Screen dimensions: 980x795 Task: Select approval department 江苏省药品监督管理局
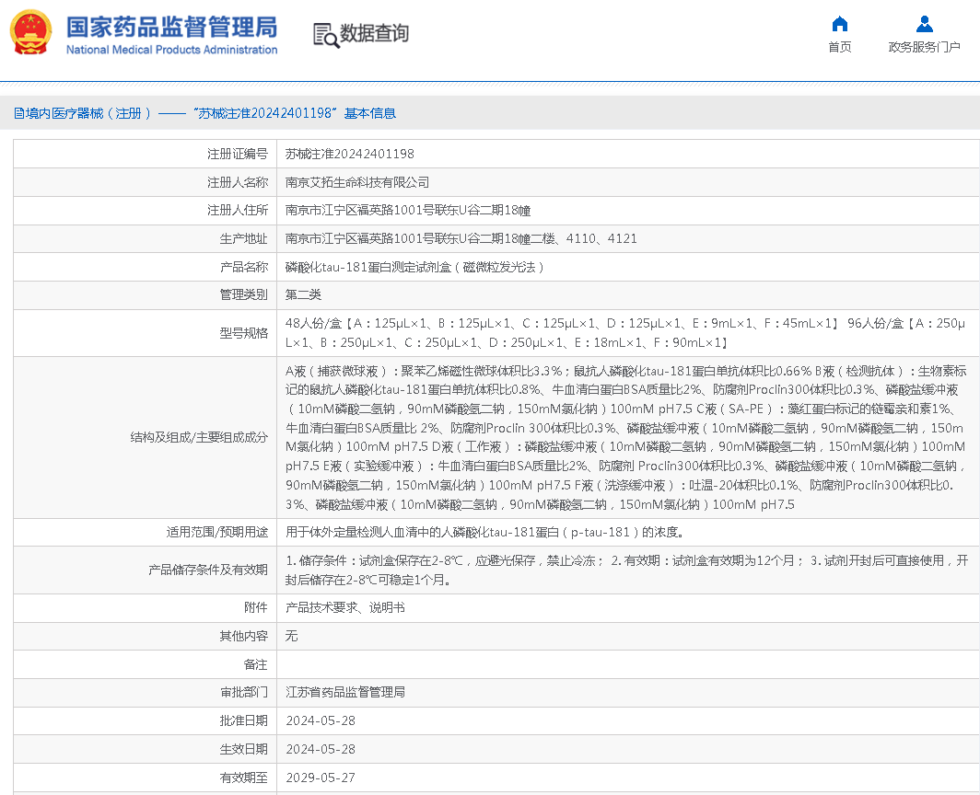345,692
